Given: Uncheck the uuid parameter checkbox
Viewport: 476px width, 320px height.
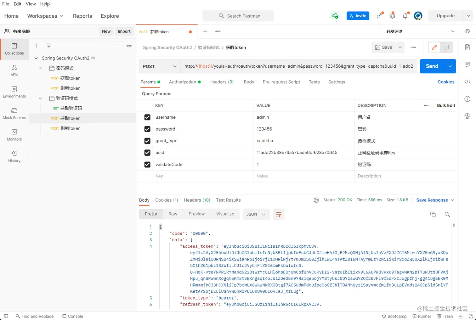Looking at the screenshot, I should pos(147,153).
